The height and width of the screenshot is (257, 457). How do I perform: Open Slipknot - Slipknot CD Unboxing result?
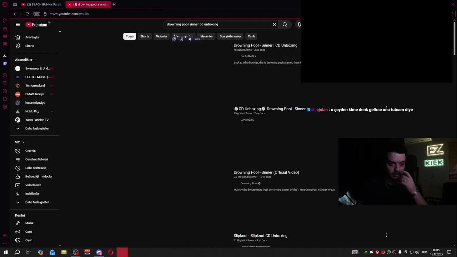click(260, 236)
